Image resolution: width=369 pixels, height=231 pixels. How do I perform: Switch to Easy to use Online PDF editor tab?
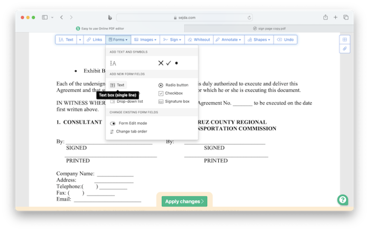(100, 28)
